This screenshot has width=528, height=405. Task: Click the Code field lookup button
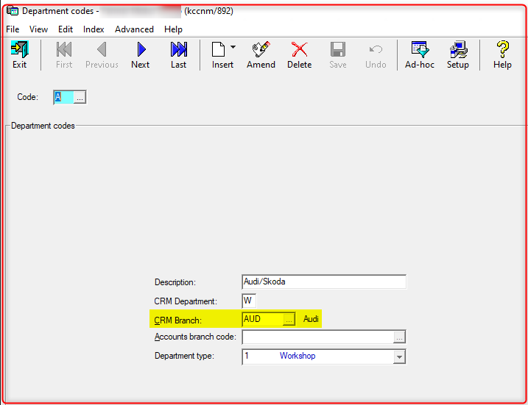click(80, 97)
